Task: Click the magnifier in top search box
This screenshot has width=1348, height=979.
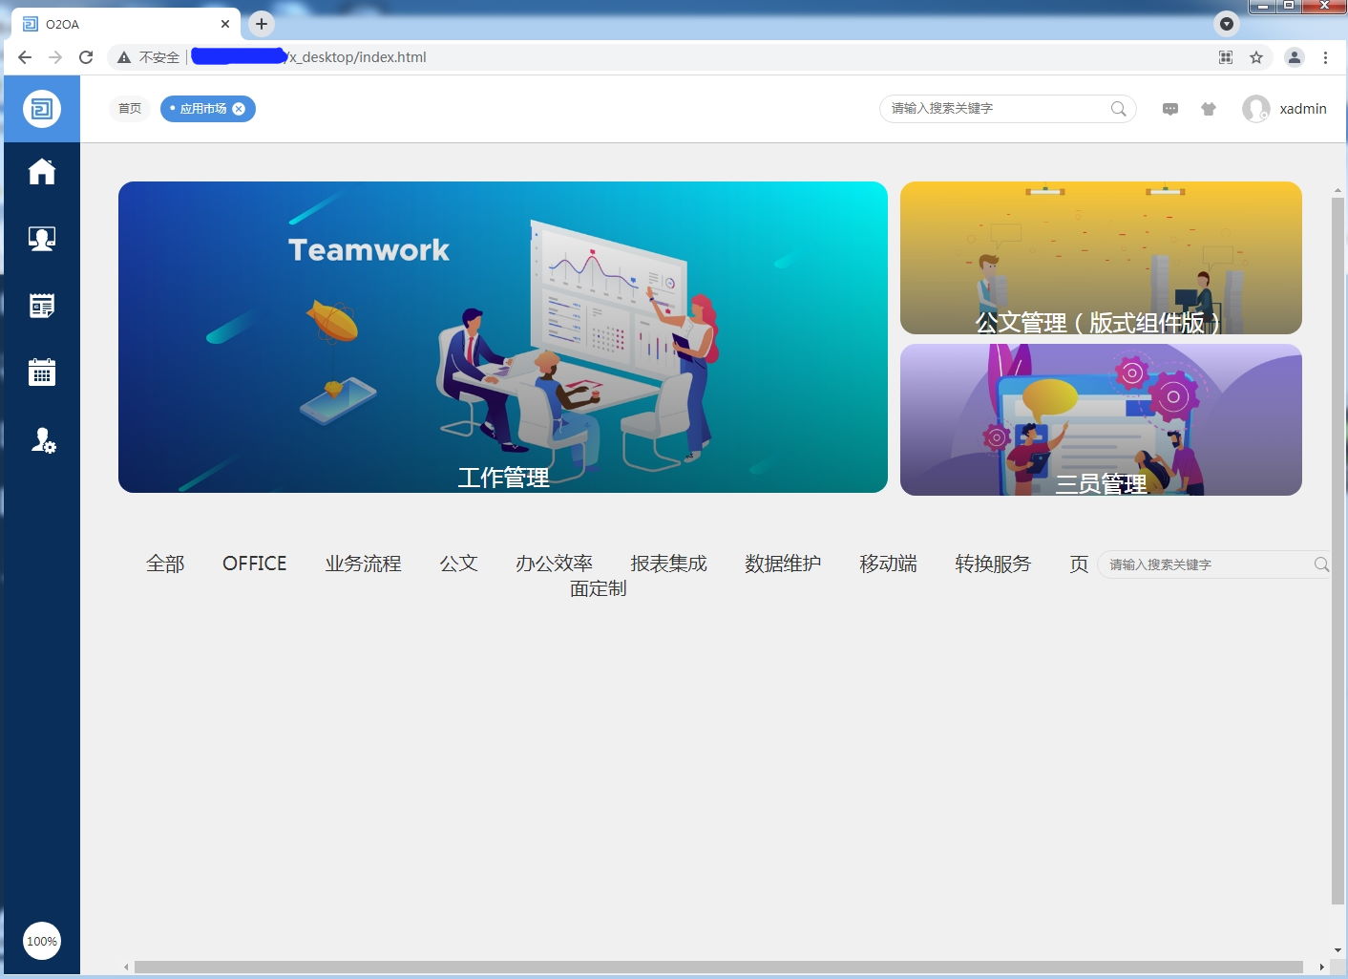Action: pos(1119,109)
